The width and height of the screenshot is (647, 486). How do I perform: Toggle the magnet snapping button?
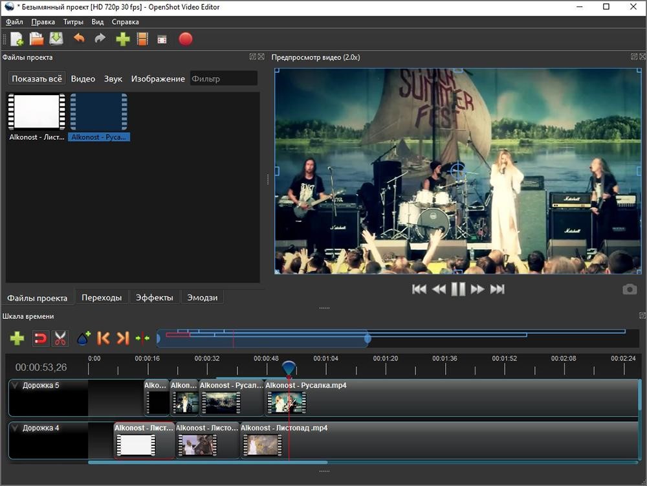40,338
